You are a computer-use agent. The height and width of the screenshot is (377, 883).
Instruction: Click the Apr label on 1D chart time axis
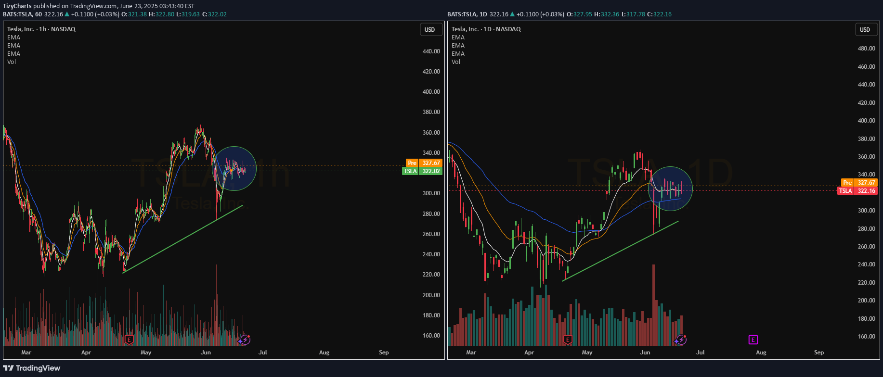click(529, 352)
